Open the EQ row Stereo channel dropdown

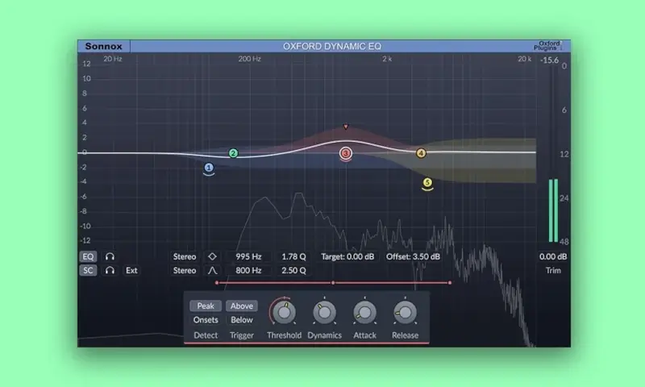pos(185,256)
